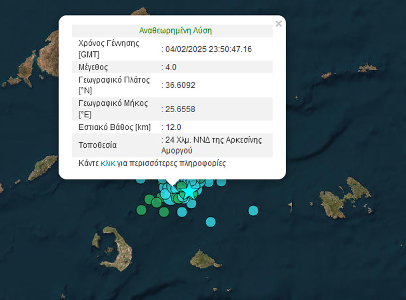Click the 'κλικ' link for more information
The width and height of the screenshot is (406, 300).
click(x=108, y=163)
